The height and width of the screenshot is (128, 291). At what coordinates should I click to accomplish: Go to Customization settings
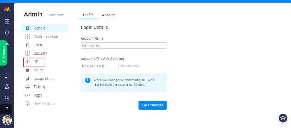point(45,36)
